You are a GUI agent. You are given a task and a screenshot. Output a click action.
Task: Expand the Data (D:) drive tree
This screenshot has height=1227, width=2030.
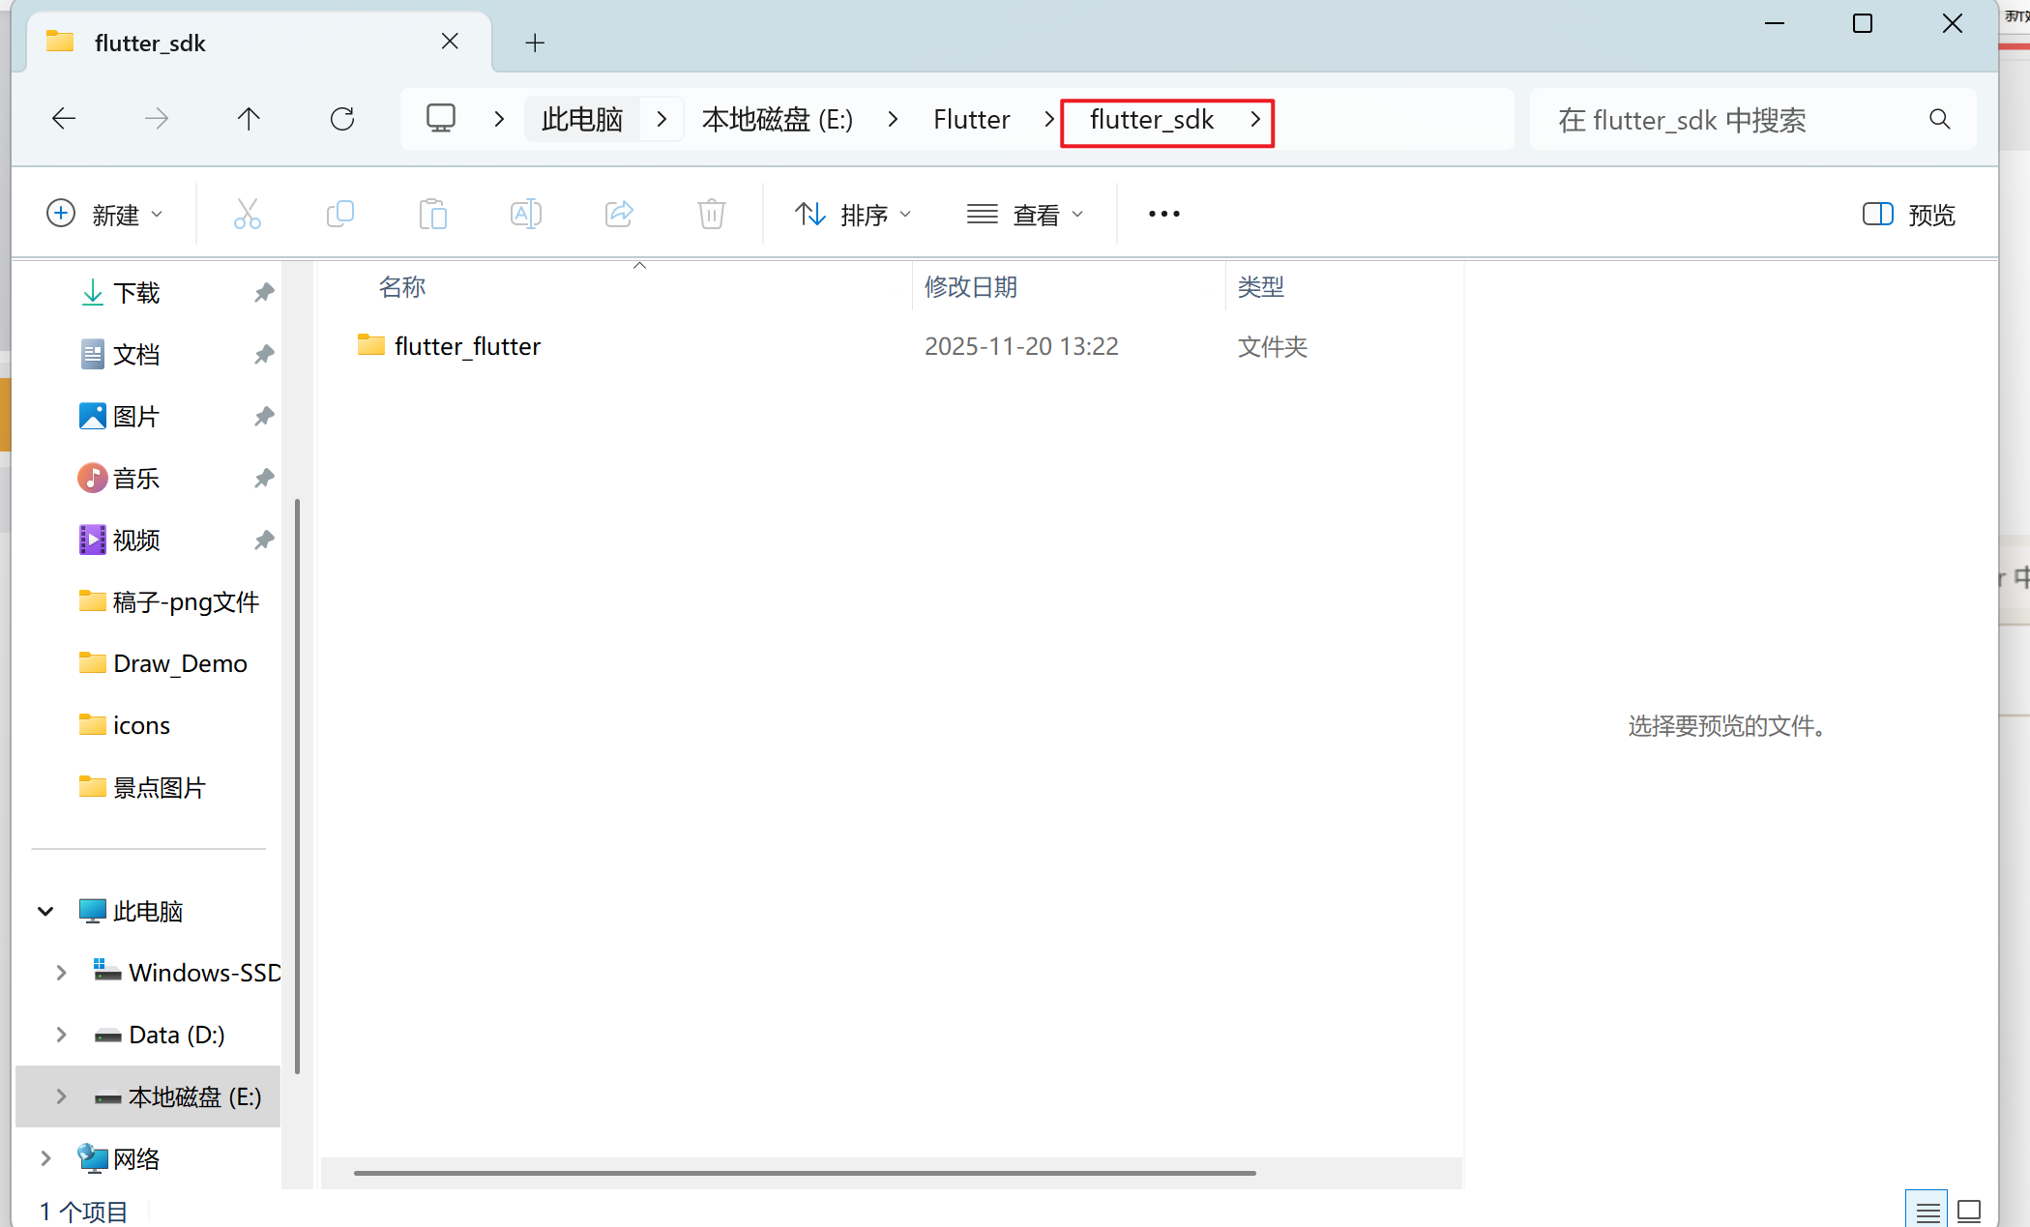pos(61,1035)
